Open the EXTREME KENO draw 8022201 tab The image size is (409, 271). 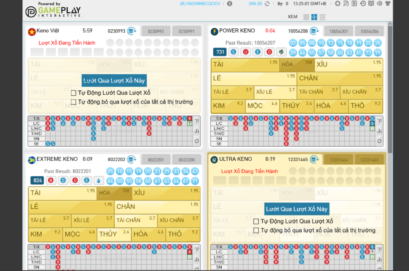coord(156,160)
